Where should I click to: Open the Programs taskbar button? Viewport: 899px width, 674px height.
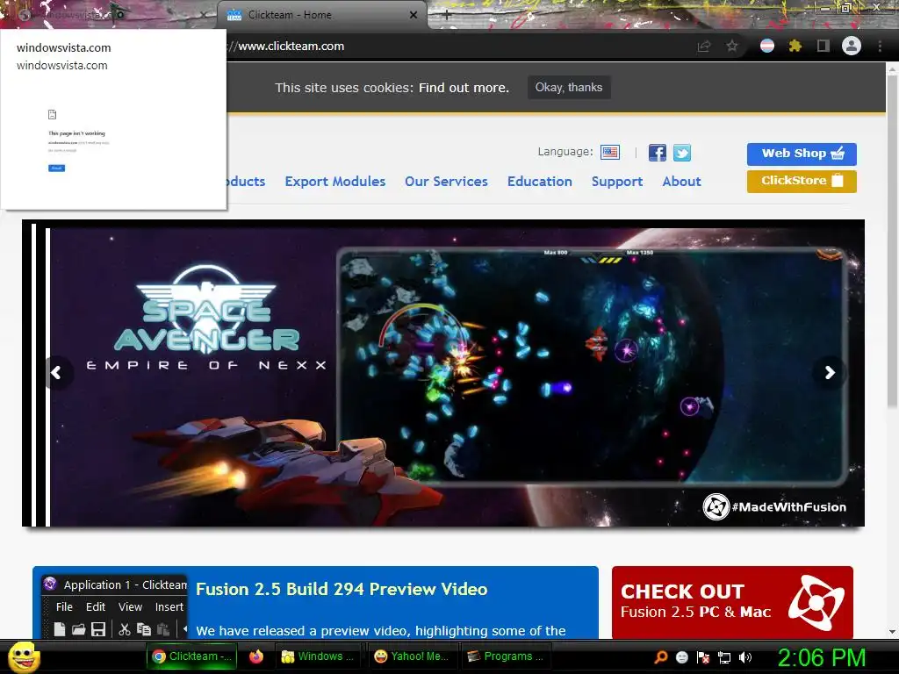(x=506, y=656)
